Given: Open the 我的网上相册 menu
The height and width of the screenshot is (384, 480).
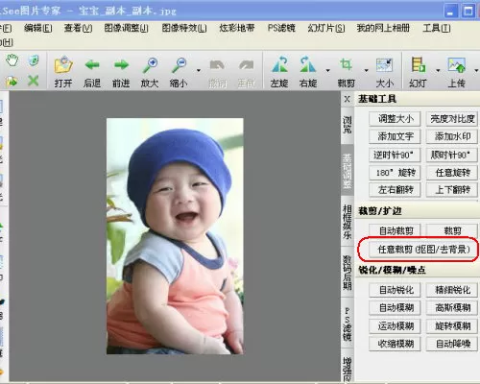Looking at the screenshot, I should coord(383,29).
